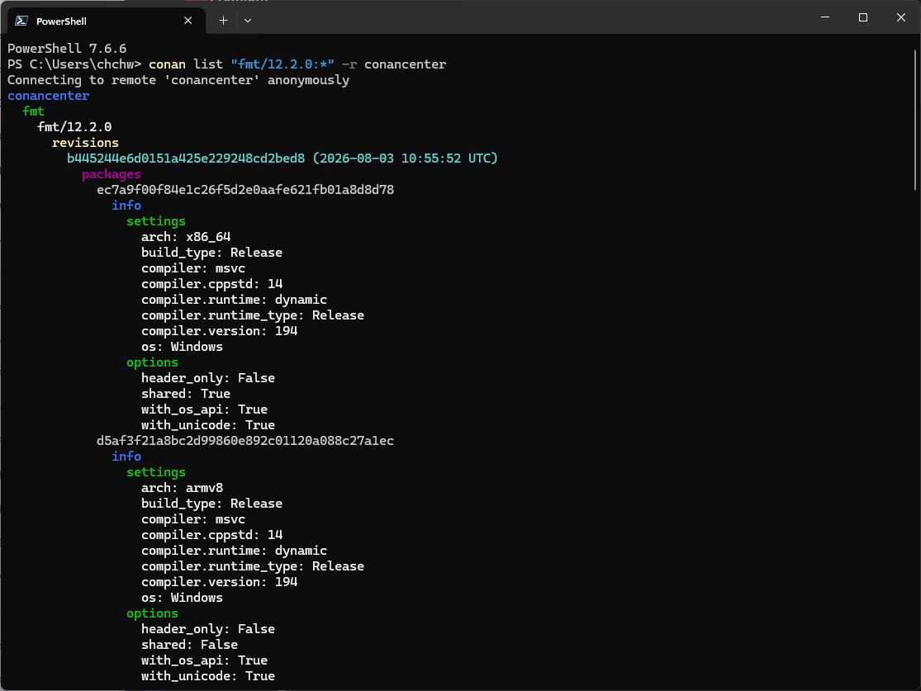Viewport: 921px width, 691px height.
Task: Open a new terminal tab
Action: pos(223,21)
